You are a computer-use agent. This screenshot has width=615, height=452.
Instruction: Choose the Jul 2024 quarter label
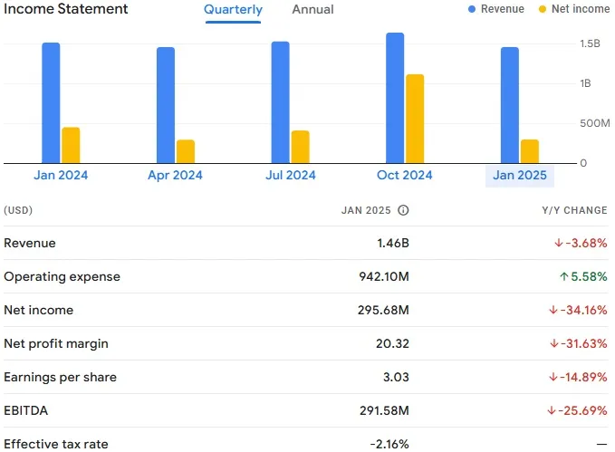pyautogui.click(x=290, y=176)
